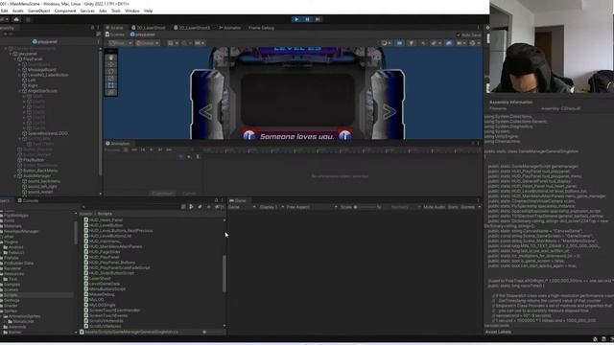The image size is (614, 345).
Task: Open scene effects dropdown
Action: point(436,43)
